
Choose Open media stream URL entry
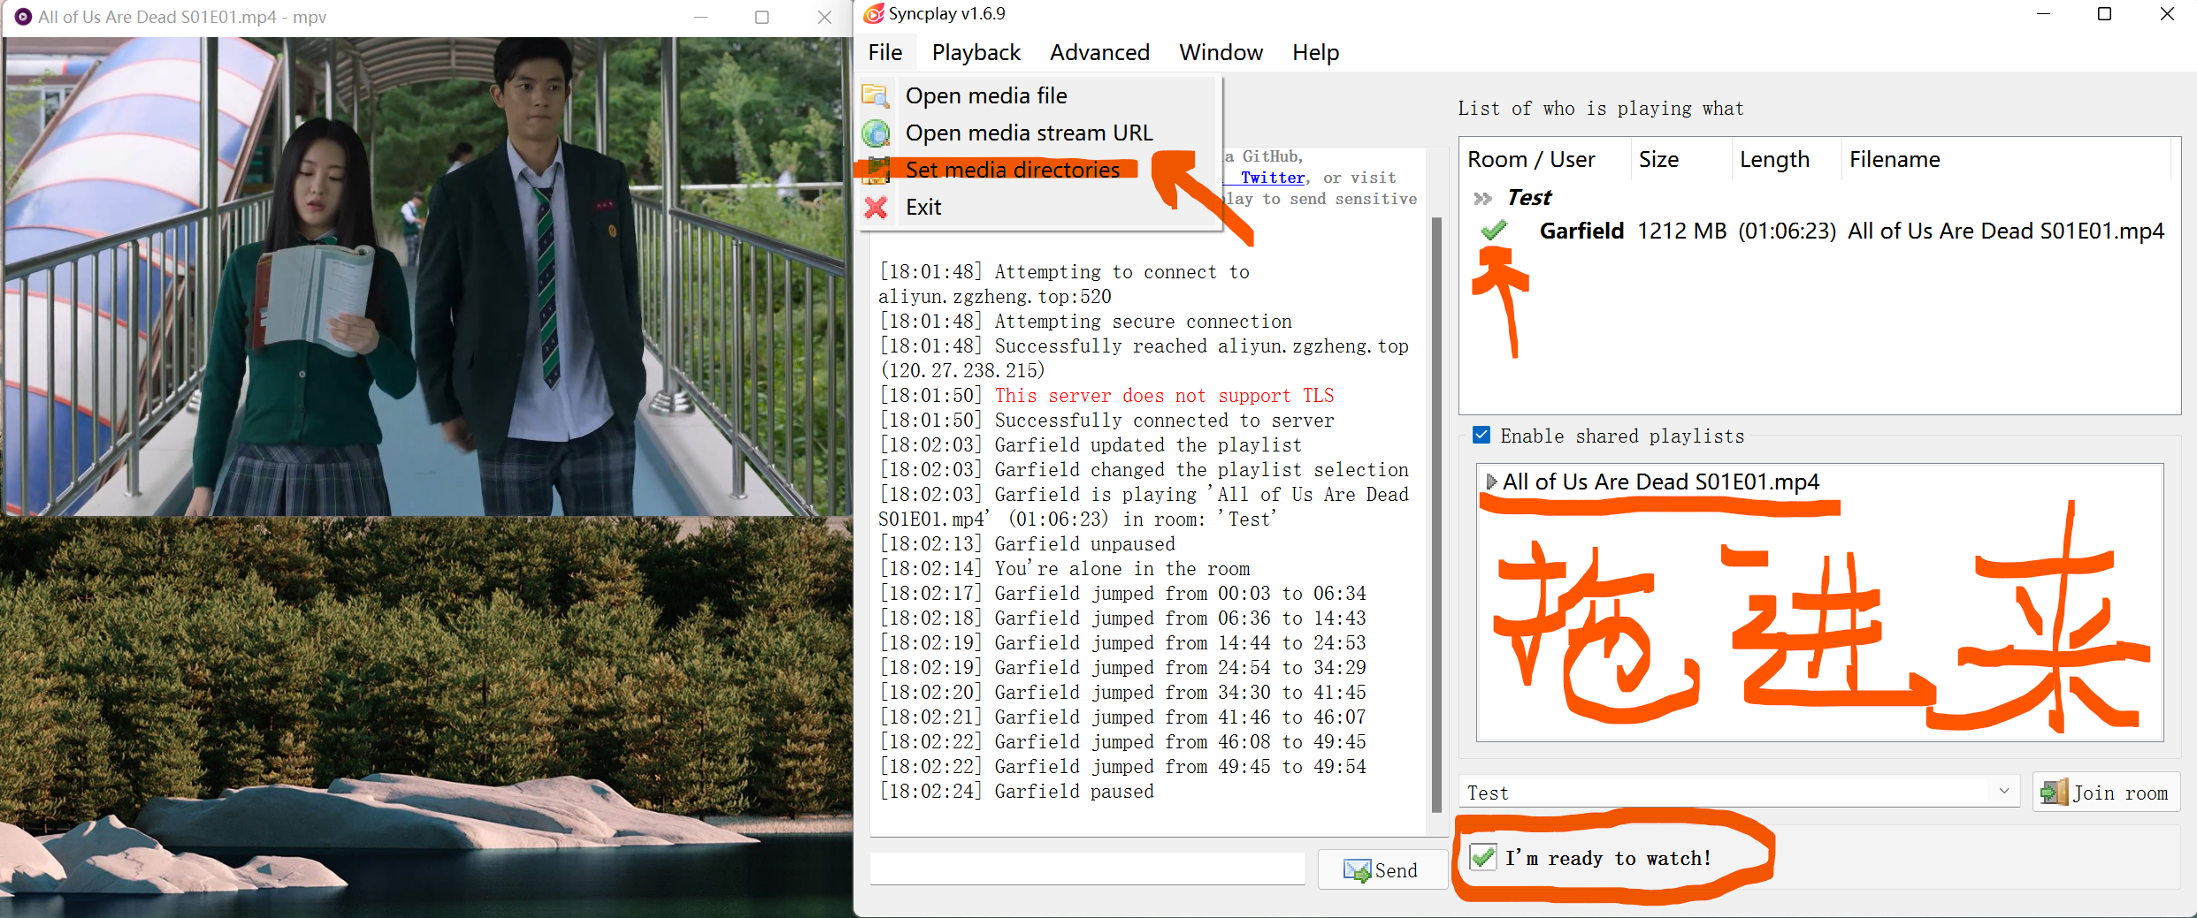1040,133
